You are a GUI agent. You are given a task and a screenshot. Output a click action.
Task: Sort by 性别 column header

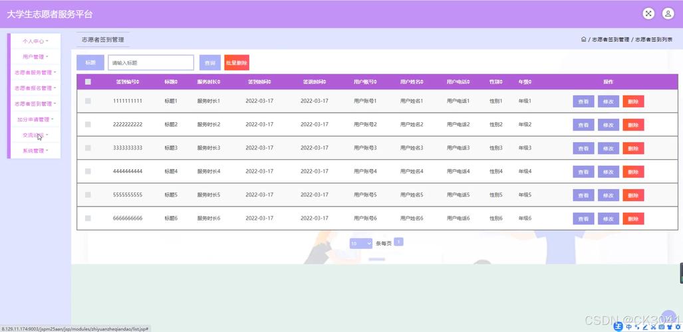point(496,82)
